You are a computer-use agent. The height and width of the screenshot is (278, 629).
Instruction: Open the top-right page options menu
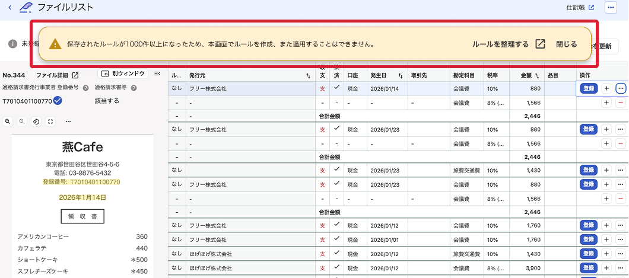point(611,7)
